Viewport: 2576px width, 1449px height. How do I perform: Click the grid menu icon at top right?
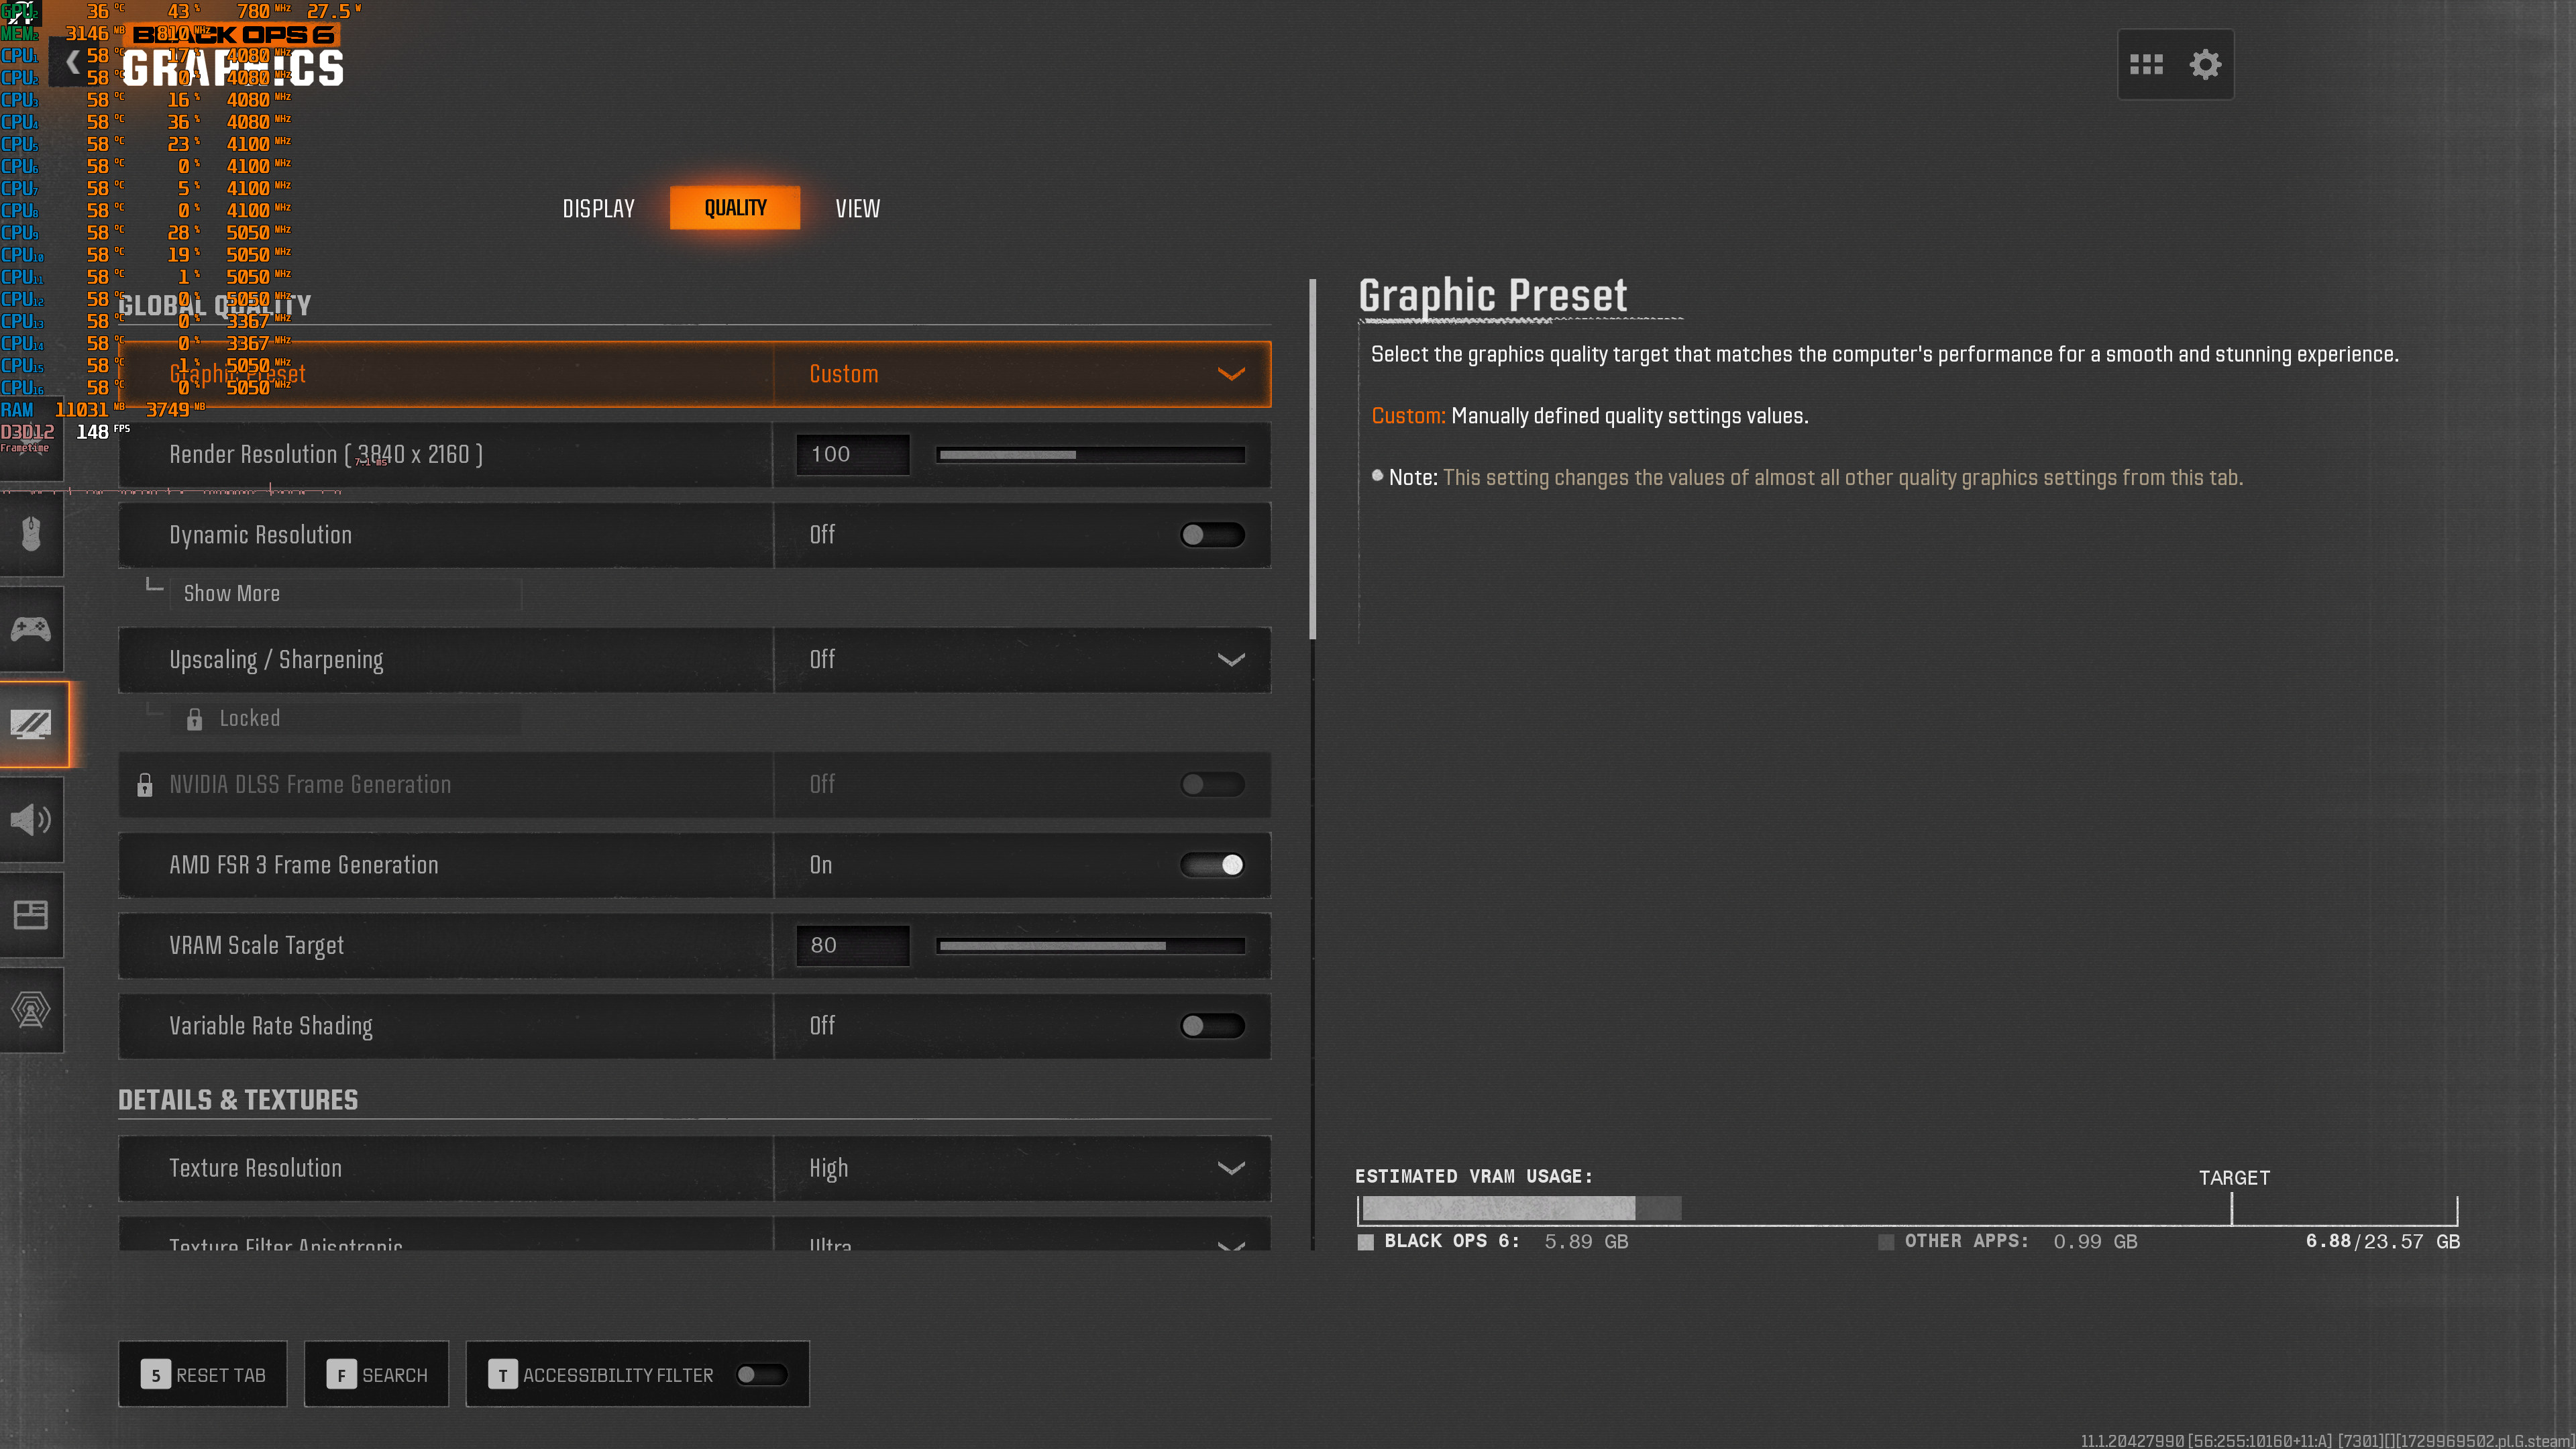[x=2146, y=65]
